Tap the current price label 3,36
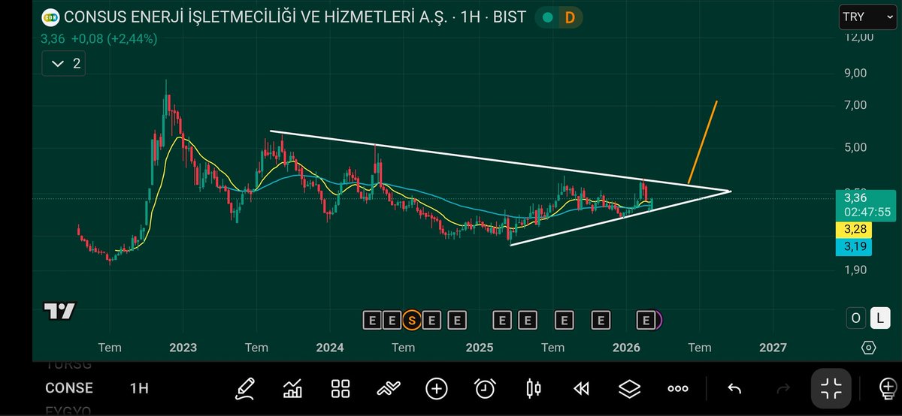The height and width of the screenshot is (416, 902). [855, 198]
